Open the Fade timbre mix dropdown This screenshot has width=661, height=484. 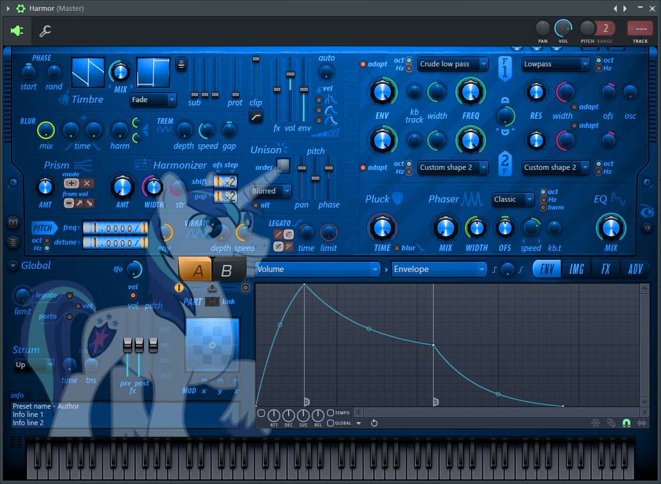(153, 100)
